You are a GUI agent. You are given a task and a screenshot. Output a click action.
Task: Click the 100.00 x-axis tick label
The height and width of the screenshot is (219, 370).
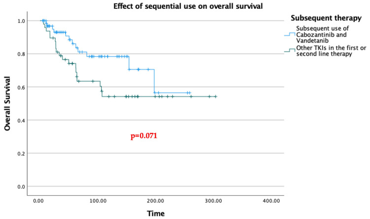click(98, 201)
